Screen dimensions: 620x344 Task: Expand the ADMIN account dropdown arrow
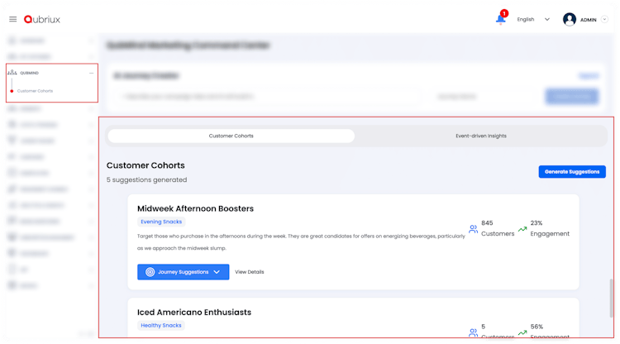pos(605,19)
